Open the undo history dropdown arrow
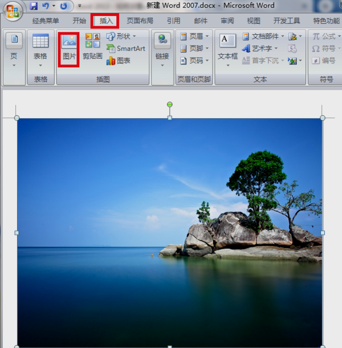The height and width of the screenshot is (348, 342). tap(54, 6)
